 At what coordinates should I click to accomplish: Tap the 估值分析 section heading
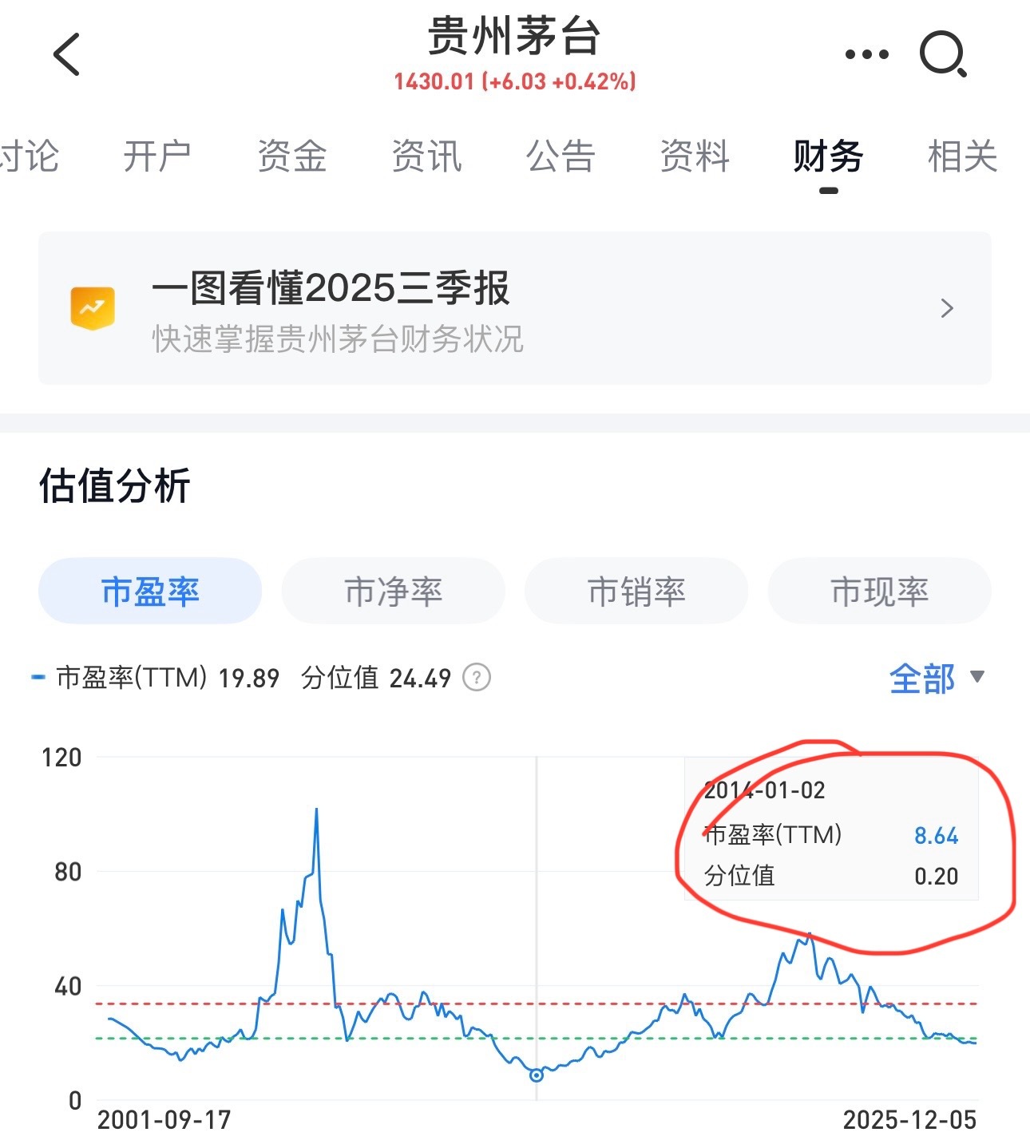[115, 485]
